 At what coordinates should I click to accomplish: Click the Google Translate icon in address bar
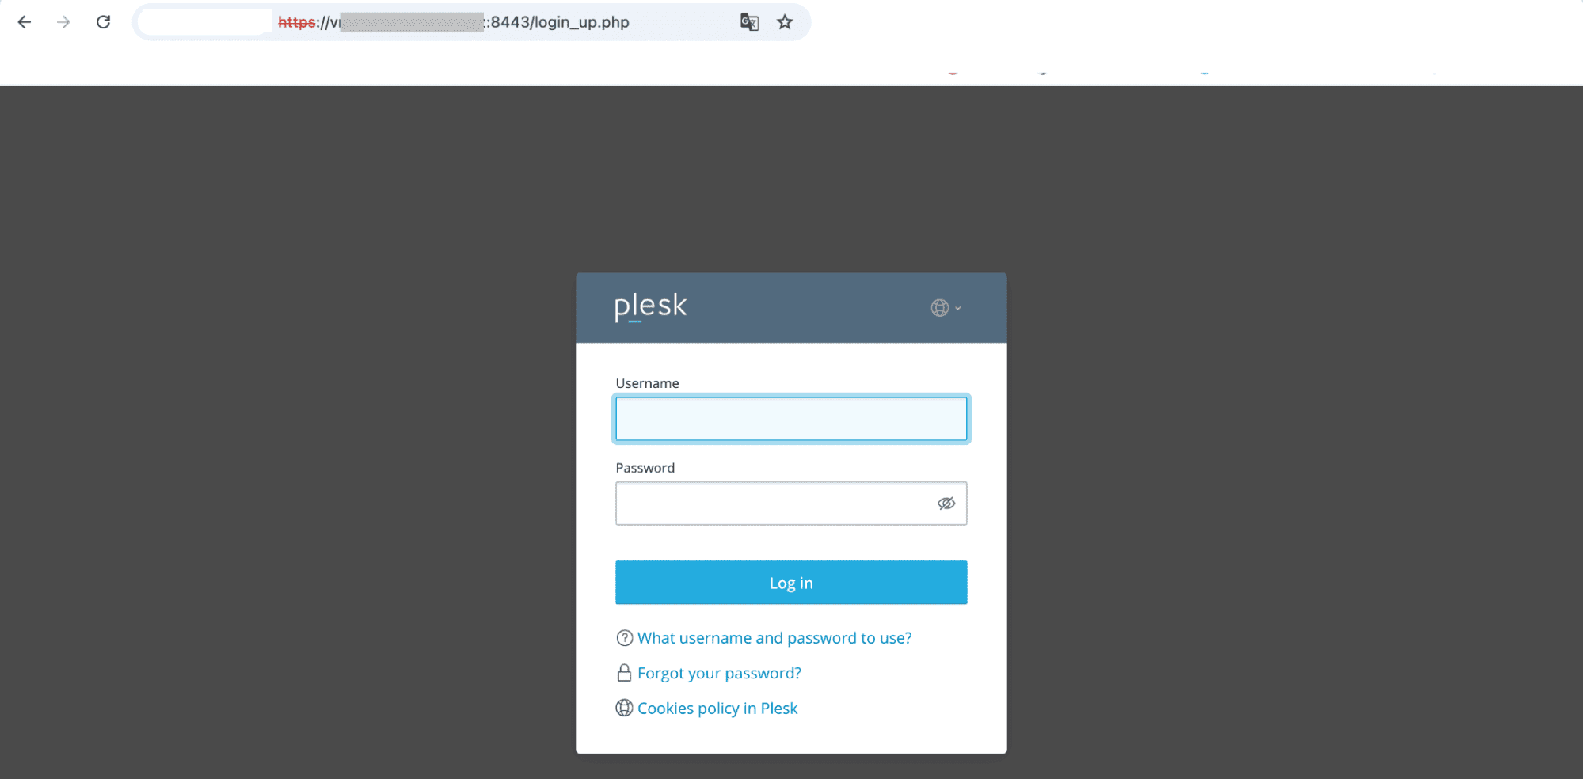click(748, 22)
